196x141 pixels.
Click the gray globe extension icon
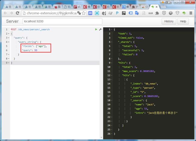[171, 13]
